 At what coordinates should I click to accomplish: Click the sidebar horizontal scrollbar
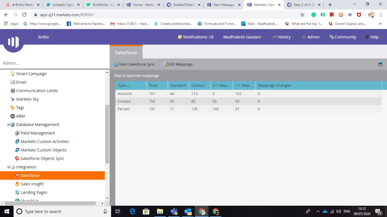(50, 203)
